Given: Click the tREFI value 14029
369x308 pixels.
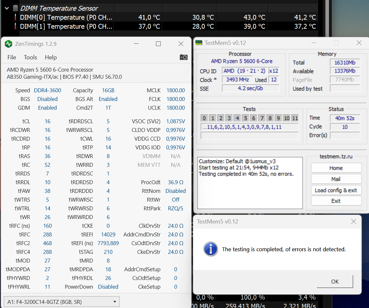Looking at the screenshot, I should point(108,234).
